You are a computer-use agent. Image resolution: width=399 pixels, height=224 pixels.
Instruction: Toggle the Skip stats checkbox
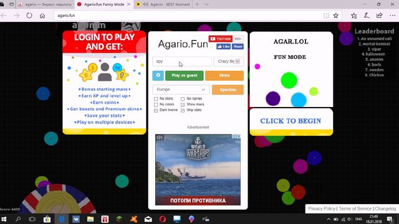tap(183, 111)
